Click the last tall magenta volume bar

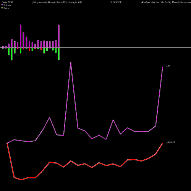click(59, 36)
